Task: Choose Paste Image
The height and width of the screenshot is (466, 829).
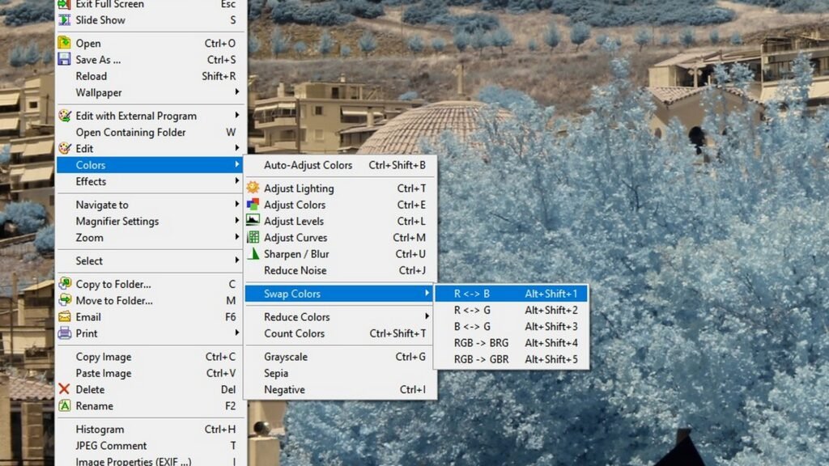Action: point(150,372)
